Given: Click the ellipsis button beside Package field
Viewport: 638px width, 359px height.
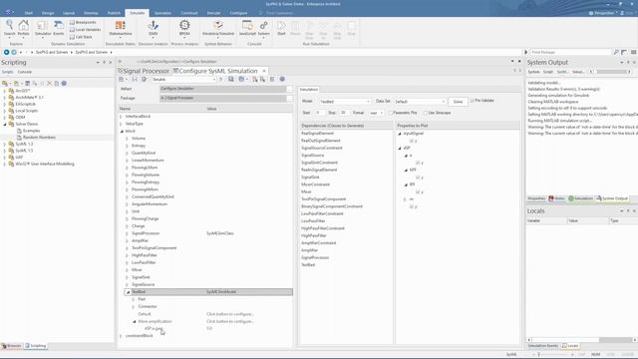Looking at the screenshot, I should point(290,98).
